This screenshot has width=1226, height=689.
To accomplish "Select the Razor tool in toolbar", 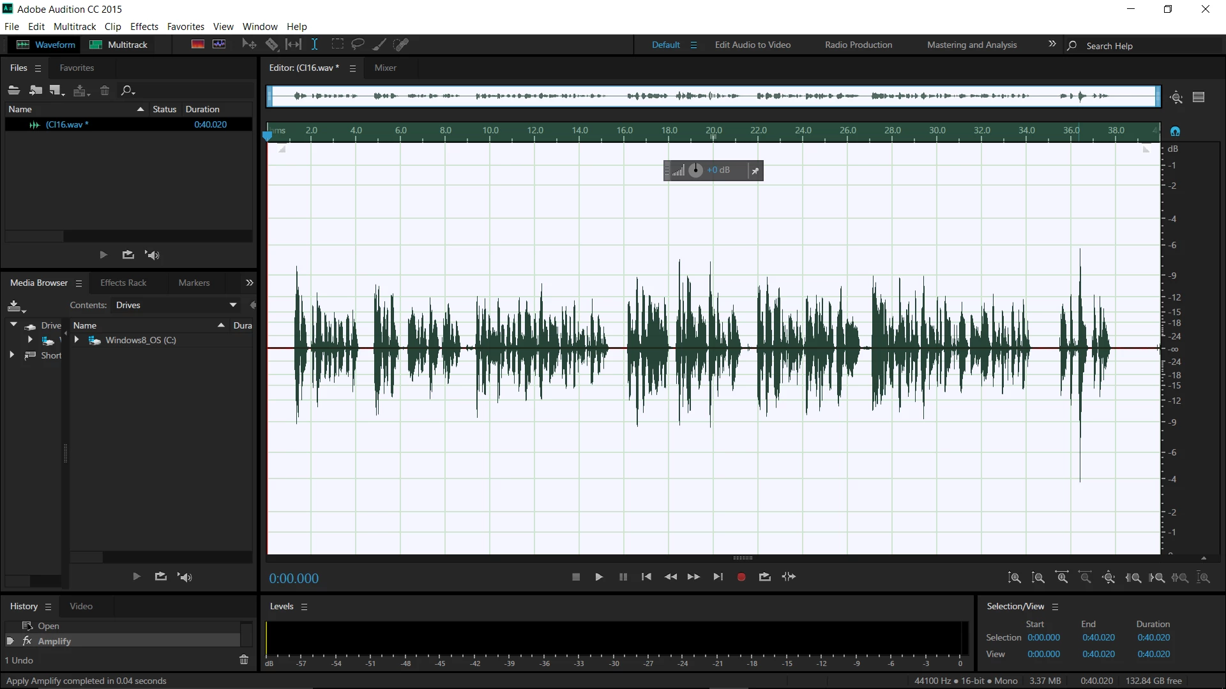I will [x=272, y=45].
